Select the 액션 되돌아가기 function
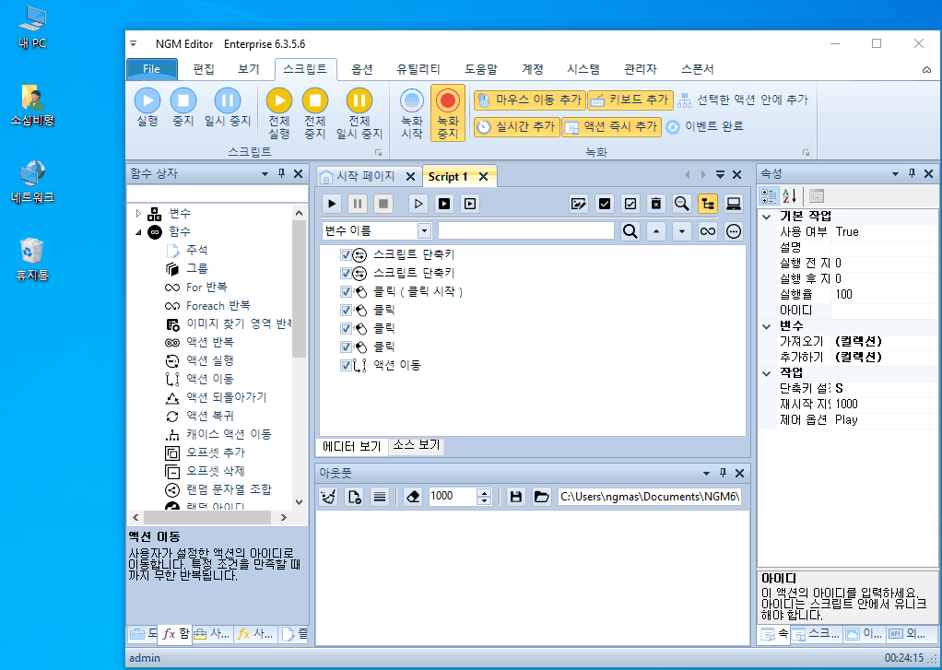942x670 pixels. [x=226, y=397]
